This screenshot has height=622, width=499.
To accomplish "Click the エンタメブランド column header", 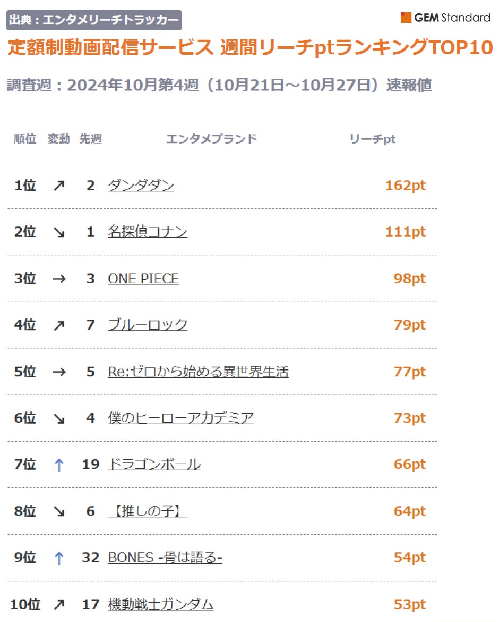I will point(211,139).
